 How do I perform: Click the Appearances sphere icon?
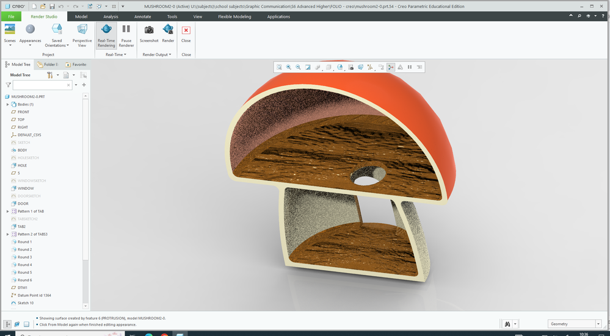30,29
